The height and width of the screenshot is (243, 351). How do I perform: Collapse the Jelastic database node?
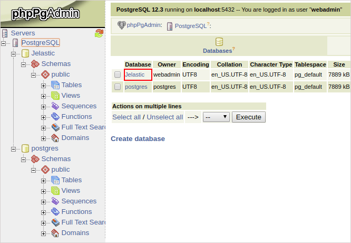pyautogui.click(x=13, y=54)
